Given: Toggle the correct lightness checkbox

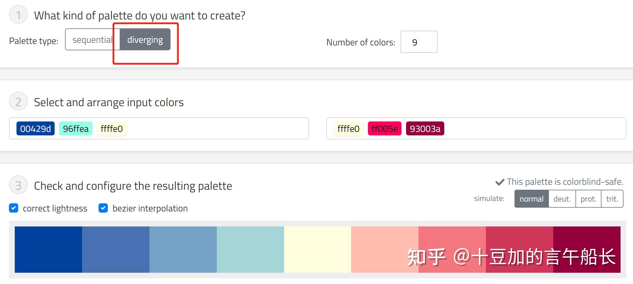Looking at the screenshot, I should point(14,208).
